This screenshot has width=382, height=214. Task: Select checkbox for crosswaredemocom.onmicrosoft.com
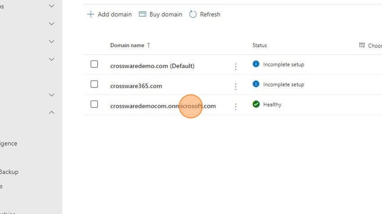click(94, 104)
